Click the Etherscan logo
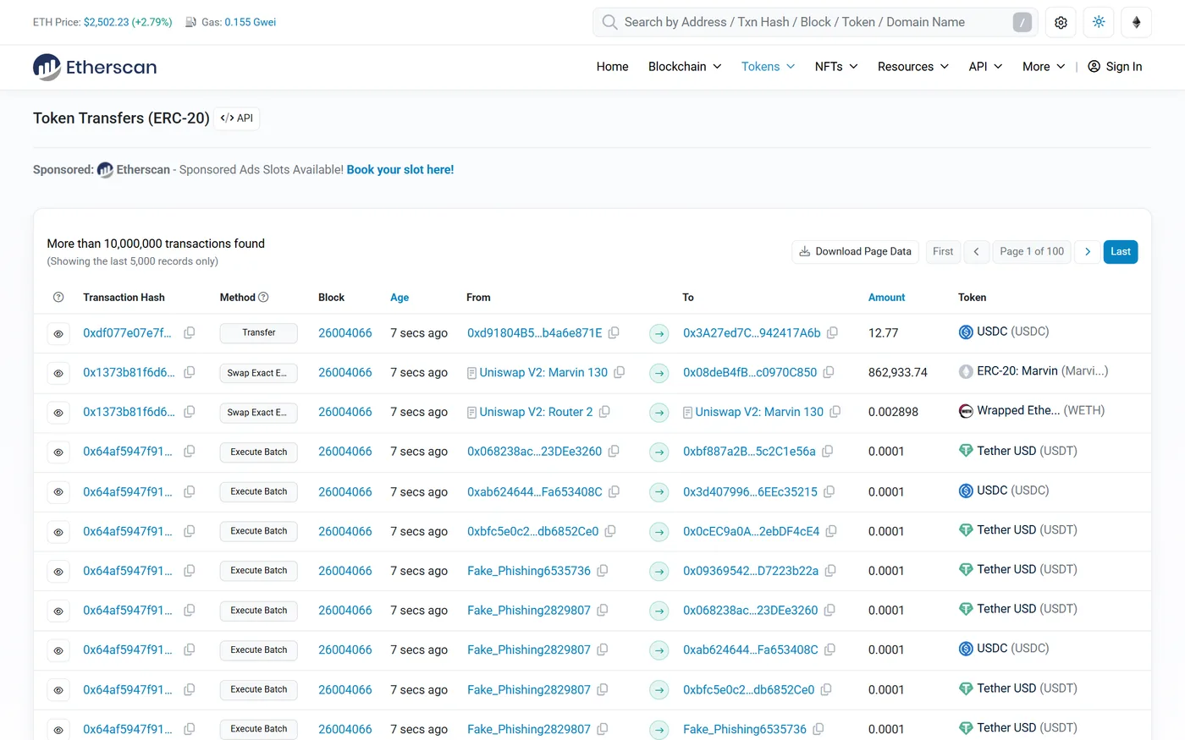1185x740 pixels. coord(95,67)
